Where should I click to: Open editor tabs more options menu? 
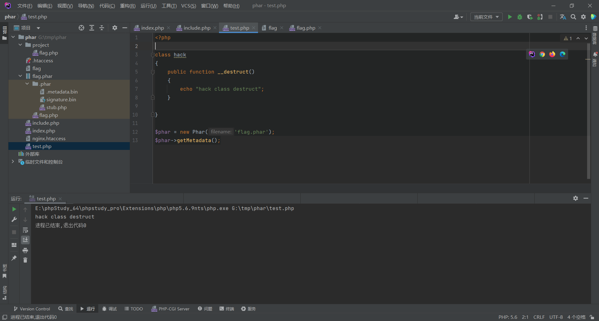click(x=586, y=28)
